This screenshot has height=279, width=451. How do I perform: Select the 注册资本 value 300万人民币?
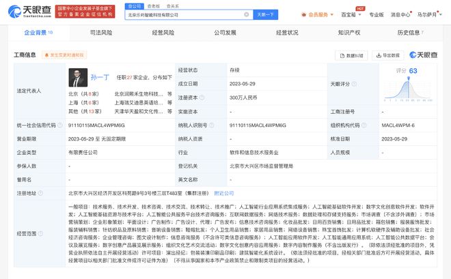243,98
